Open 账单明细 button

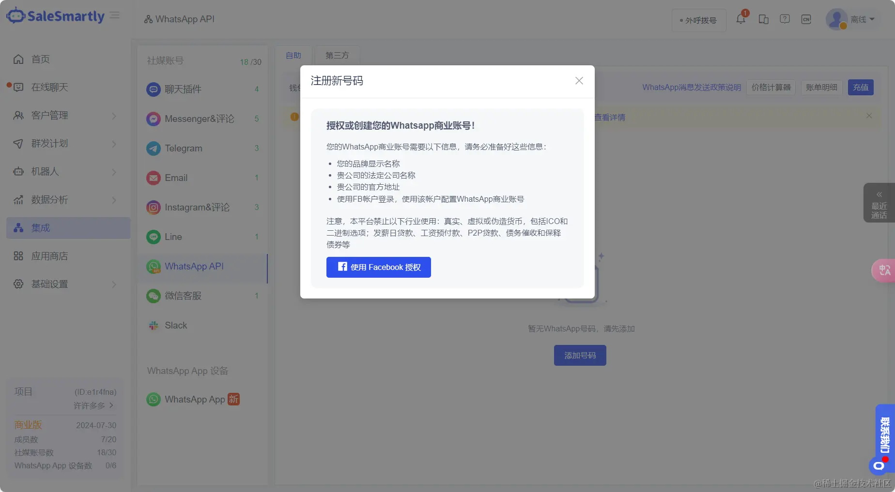pos(821,87)
